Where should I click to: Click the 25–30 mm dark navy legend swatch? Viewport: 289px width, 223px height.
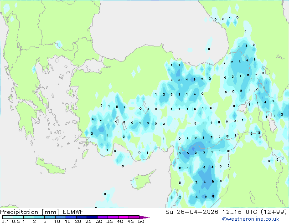(92, 217)
